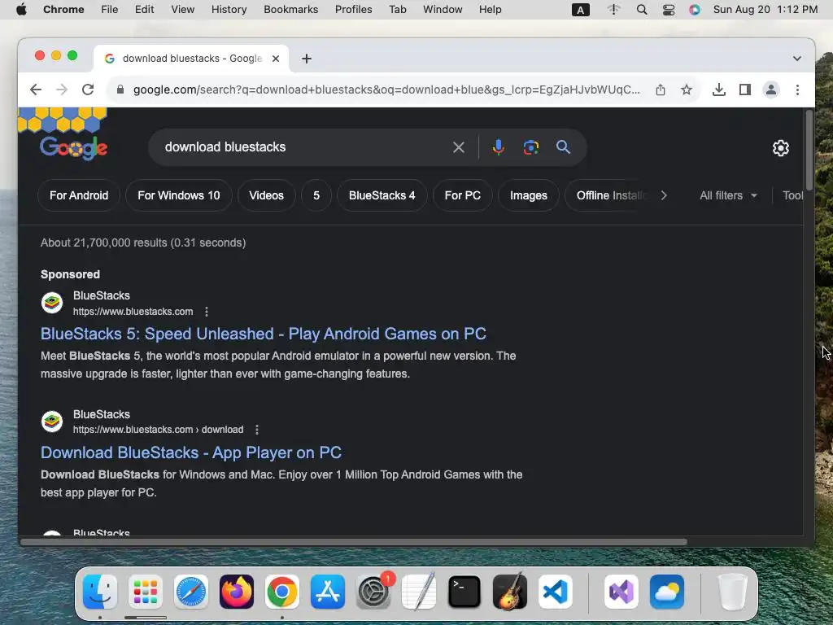Search by image with Lens icon
Image resolution: width=833 pixels, height=625 pixels.
[x=530, y=147]
